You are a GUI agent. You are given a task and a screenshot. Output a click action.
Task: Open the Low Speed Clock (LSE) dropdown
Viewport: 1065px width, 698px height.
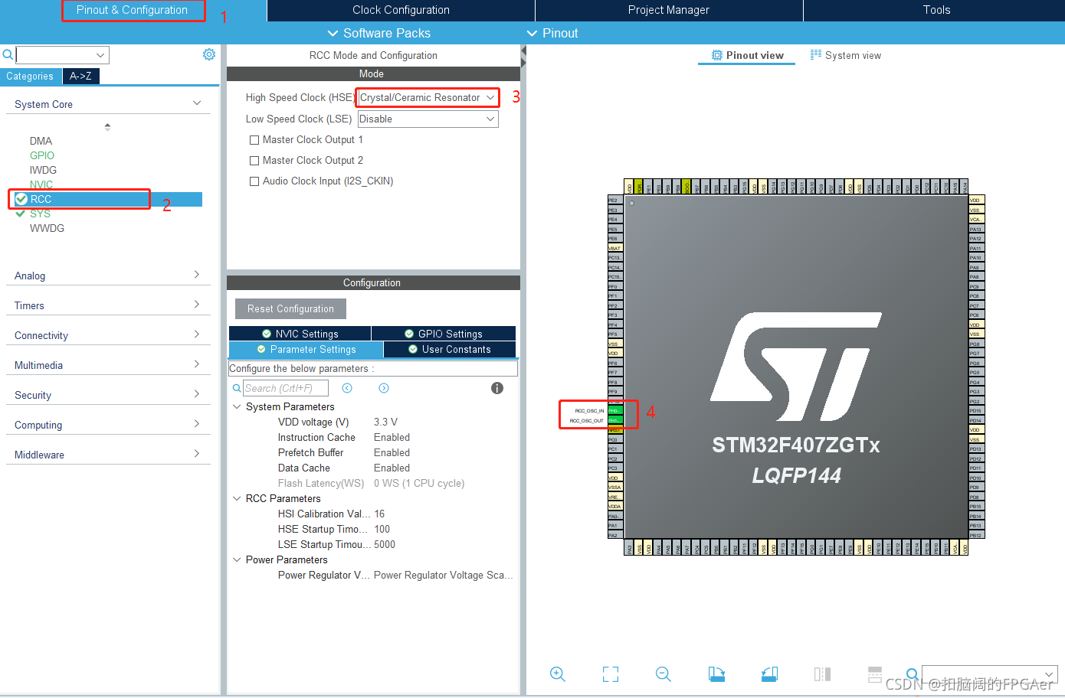[x=428, y=119]
